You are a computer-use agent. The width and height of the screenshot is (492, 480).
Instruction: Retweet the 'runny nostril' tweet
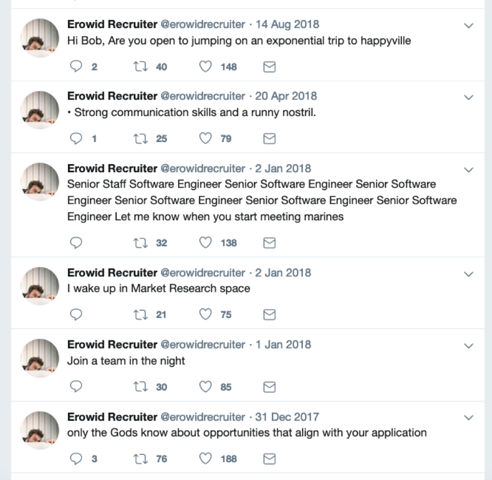[x=140, y=139]
